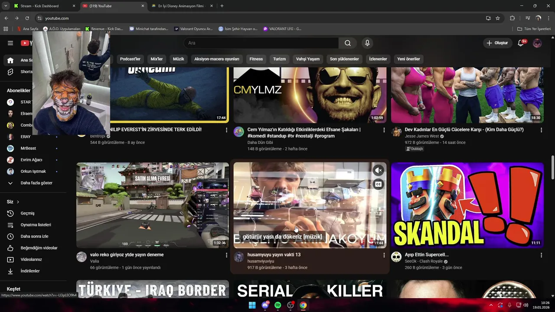Viewport: 555px width, 312px height.
Task: Select the Son yüklenenler chip
Action: pos(344,59)
